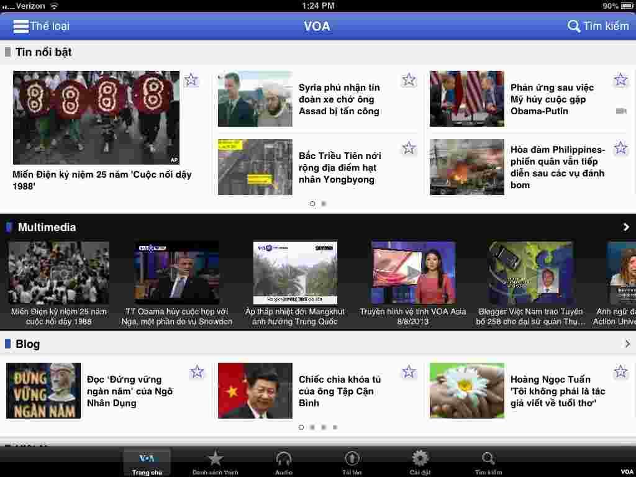
Task: Favorite the Miến Điện 1988 uprising story
Action: click(x=191, y=80)
